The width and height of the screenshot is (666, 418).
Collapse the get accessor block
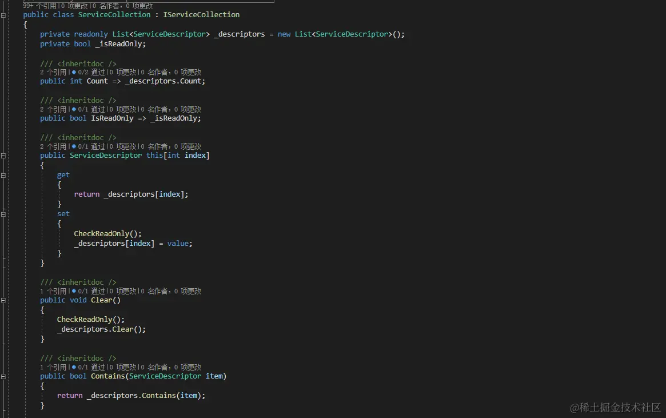(3, 175)
